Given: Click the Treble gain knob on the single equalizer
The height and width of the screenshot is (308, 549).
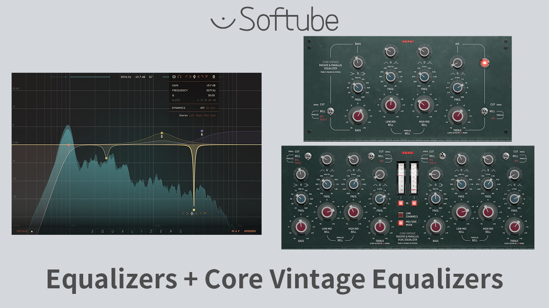Looking at the screenshot, I should [458, 115].
